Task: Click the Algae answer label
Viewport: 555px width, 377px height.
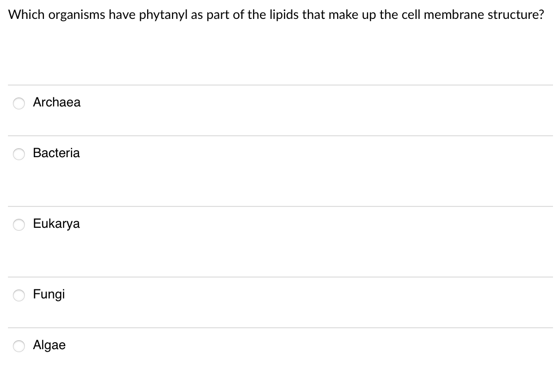Action: point(49,345)
